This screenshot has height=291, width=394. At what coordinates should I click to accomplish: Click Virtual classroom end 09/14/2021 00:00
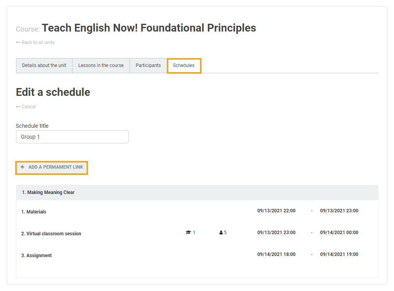(339, 233)
